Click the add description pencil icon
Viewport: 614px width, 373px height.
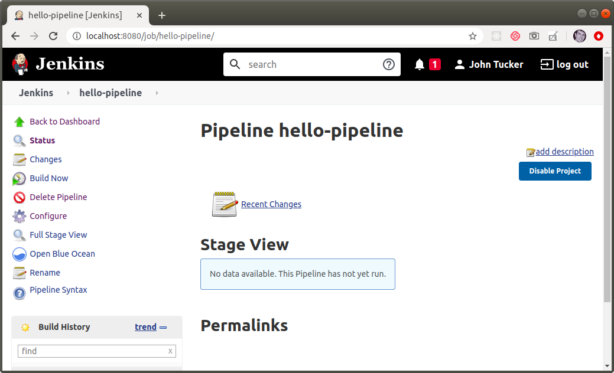[x=531, y=151]
